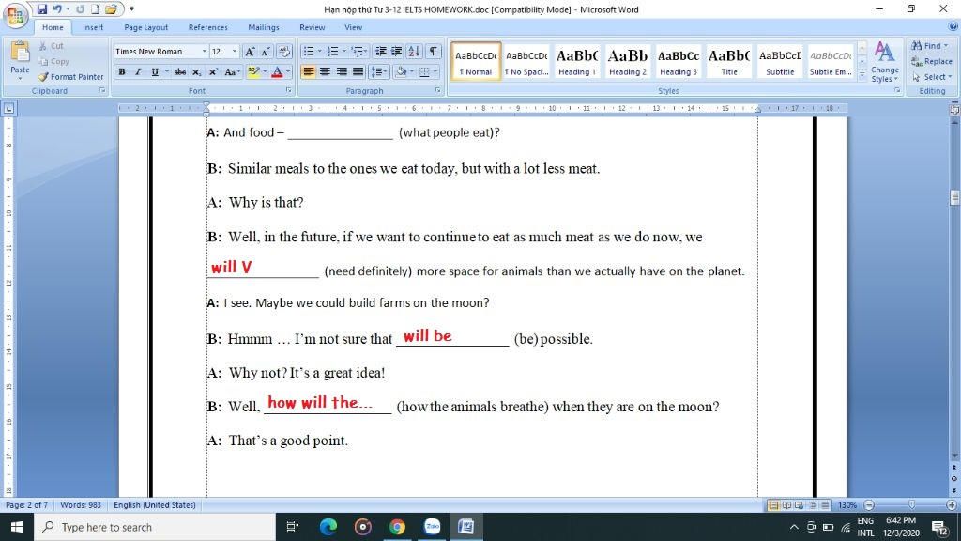
Task: Click the Words: 983 status indicator
Action: [x=81, y=505]
